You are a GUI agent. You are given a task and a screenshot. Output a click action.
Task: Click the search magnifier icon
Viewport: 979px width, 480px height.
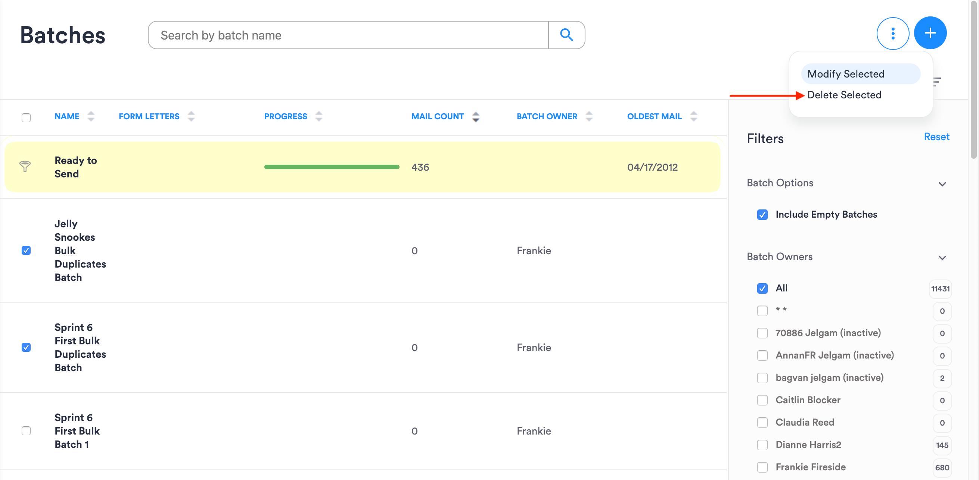(566, 35)
